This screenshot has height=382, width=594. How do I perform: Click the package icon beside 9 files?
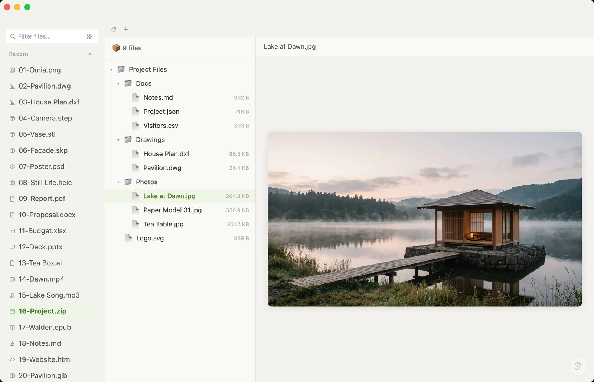[x=116, y=48]
